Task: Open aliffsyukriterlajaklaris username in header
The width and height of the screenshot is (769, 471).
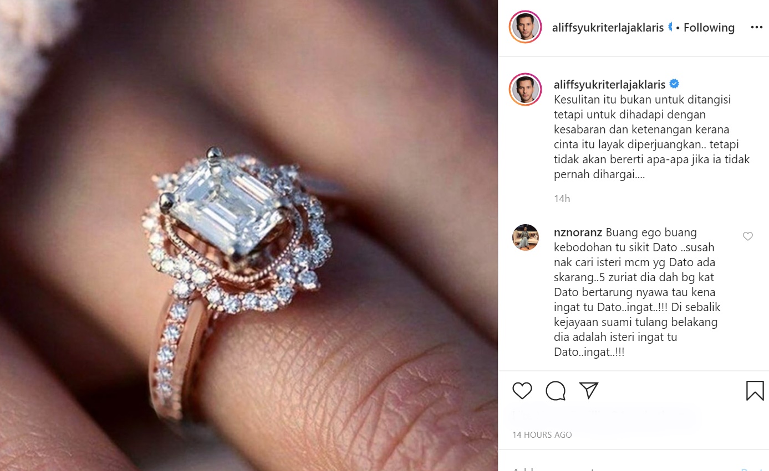Action: tap(608, 28)
